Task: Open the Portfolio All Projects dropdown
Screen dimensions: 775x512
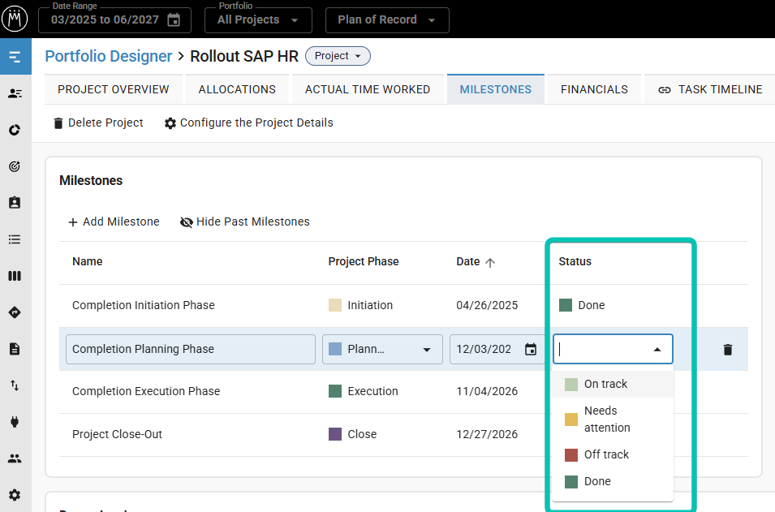Action: [258, 20]
